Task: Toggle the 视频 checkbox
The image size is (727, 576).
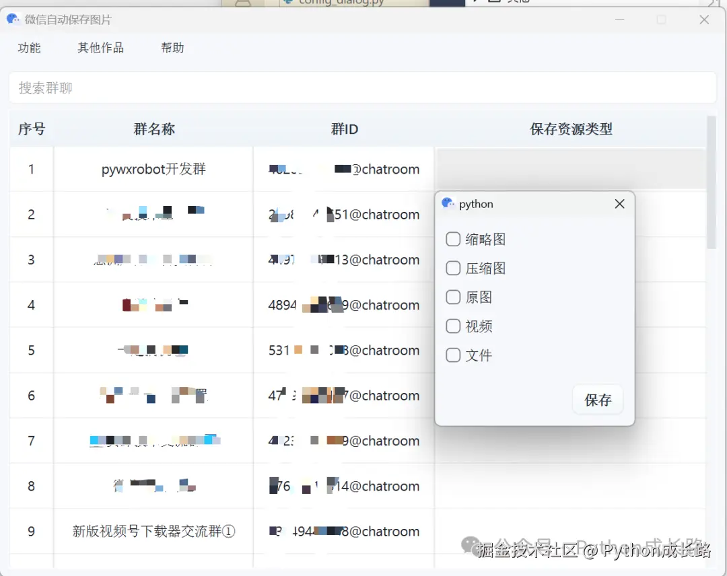Action: pos(453,326)
